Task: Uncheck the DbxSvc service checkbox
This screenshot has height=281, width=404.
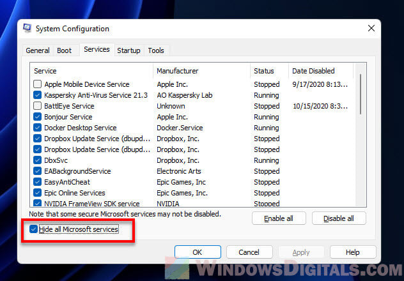Action: (x=37, y=160)
